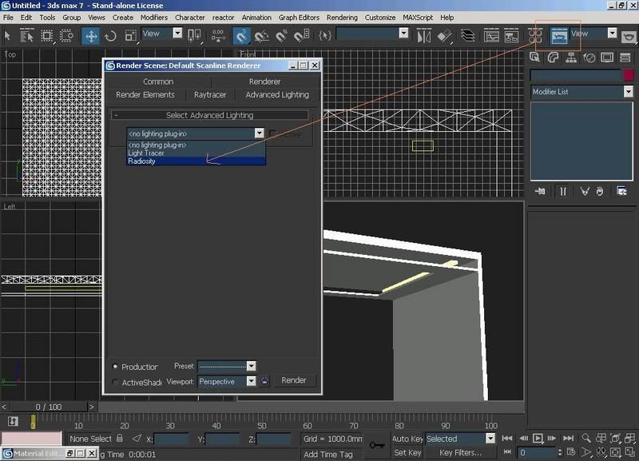Select the Production render mode
The width and height of the screenshot is (639, 461).
click(116, 367)
